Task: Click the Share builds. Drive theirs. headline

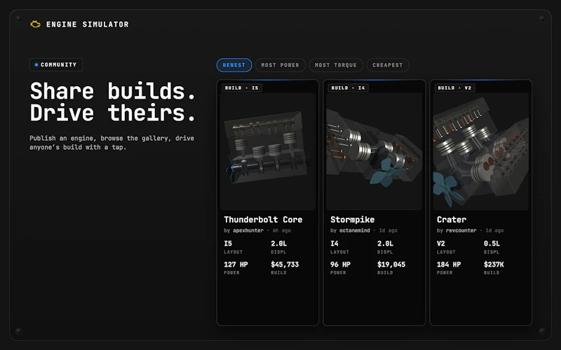Action: click(113, 102)
